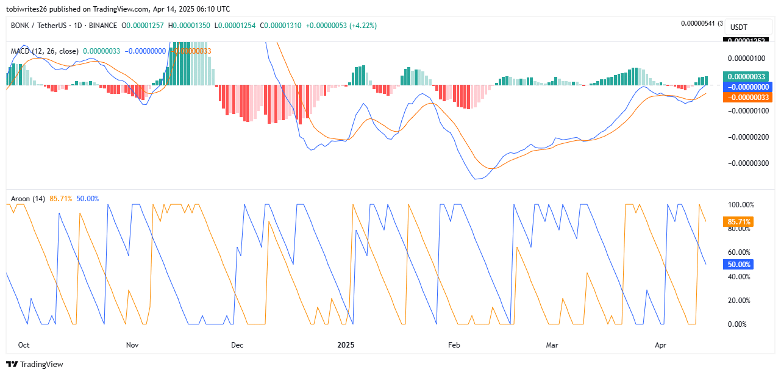Click the Aroon Down 50.00% legend value
The height and width of the screenshot is (375, 781).
point(88,199)
